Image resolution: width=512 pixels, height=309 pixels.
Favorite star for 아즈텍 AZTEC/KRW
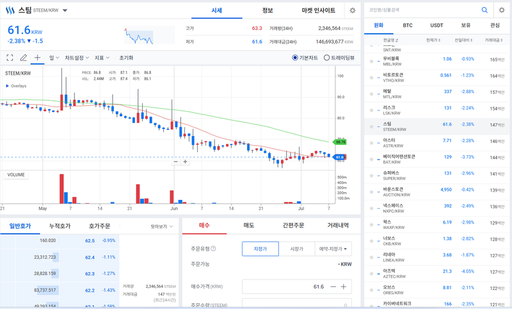coord(371,273)
